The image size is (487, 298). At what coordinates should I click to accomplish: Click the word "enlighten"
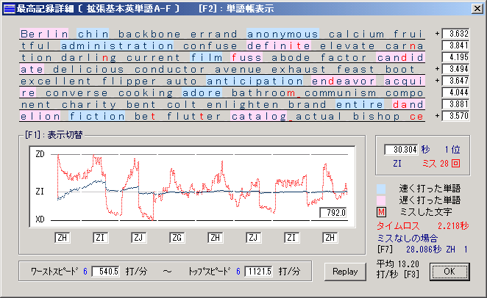[242, 105]
